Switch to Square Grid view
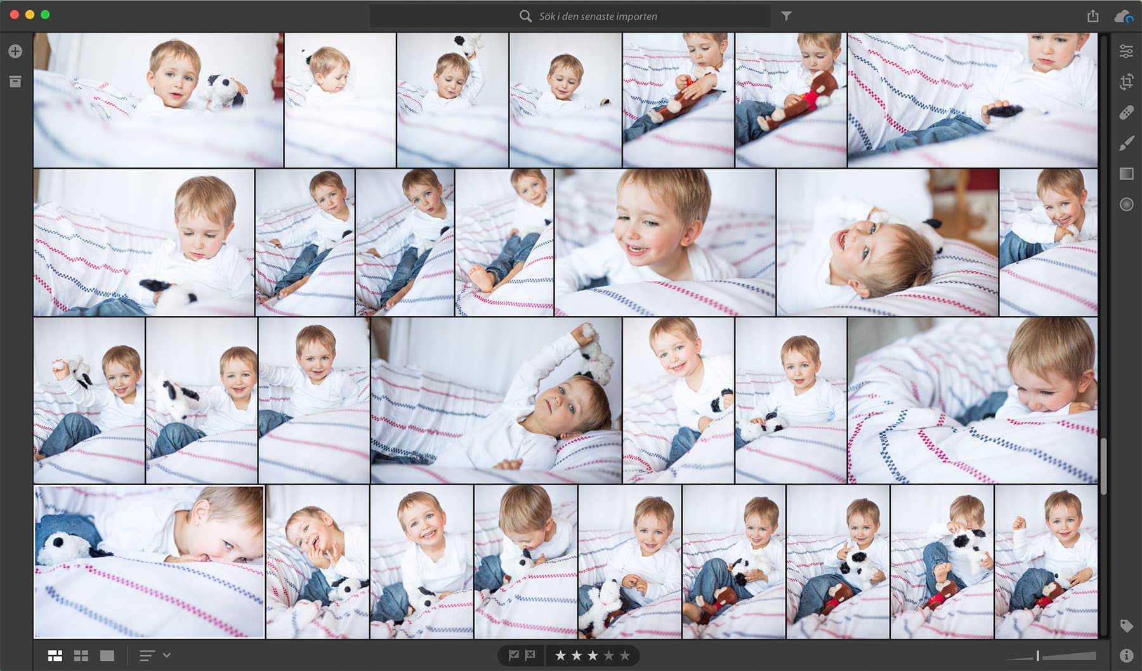This screenshot has height=671, width=1142. click(81, 656)
